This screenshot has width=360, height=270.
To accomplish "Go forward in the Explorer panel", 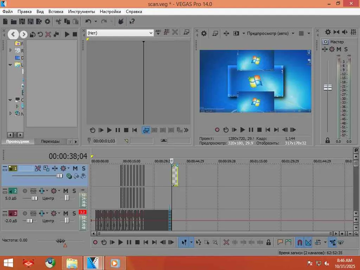I will coord(23,34).
